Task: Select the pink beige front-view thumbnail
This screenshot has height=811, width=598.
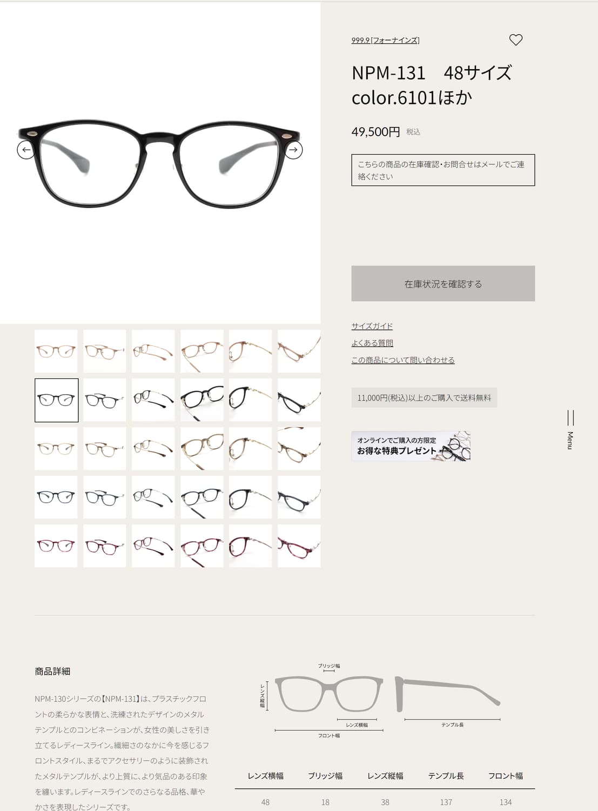Action: [56, 351]
